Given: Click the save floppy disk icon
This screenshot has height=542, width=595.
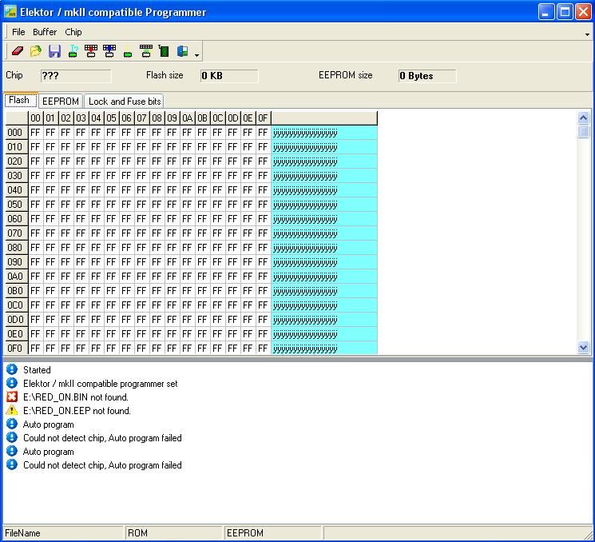Looking at the screenshot, I should pos(54,52).
